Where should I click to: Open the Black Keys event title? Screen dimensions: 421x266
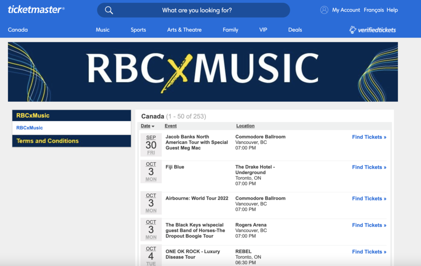coord(195,230)
